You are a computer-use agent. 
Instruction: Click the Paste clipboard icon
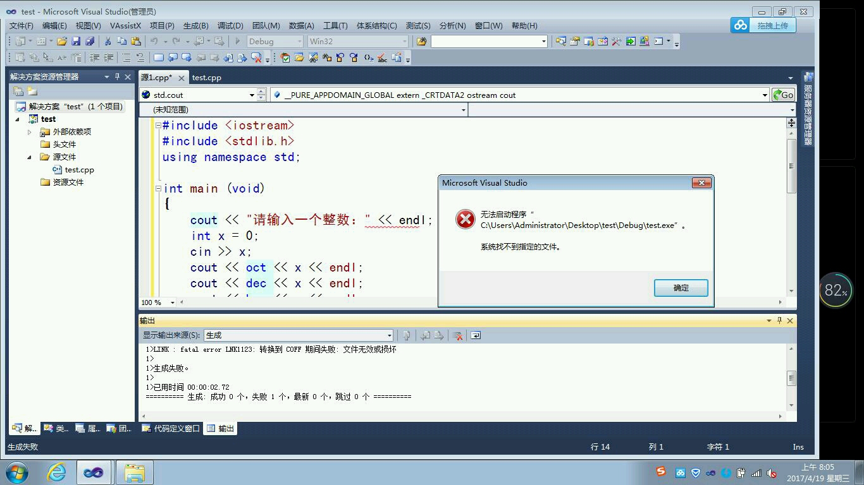click(135, 41)
